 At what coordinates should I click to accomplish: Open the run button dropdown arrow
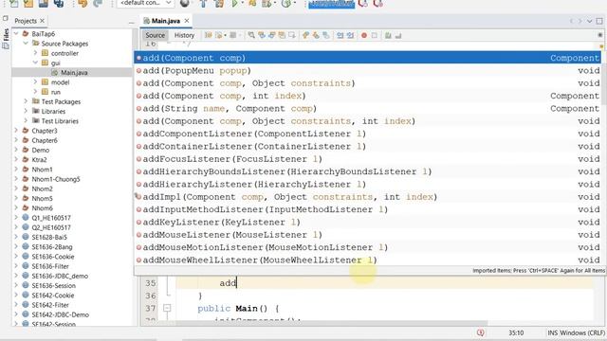242,4
